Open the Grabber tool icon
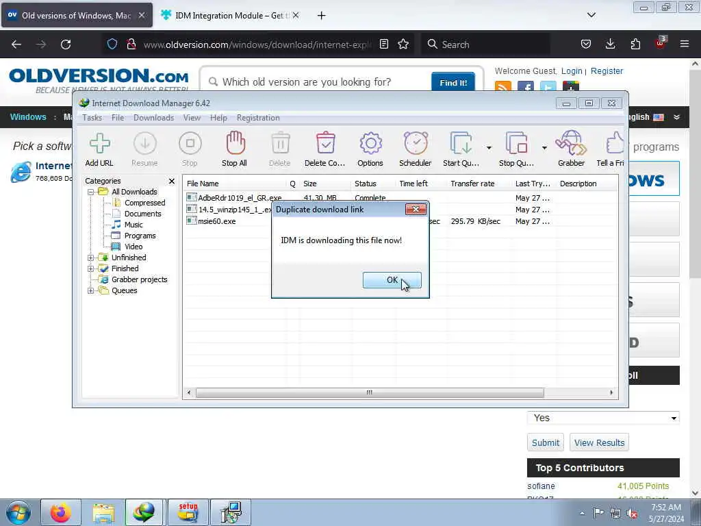The width and height of the screenshot is (701, 526). tap(571, 149)
